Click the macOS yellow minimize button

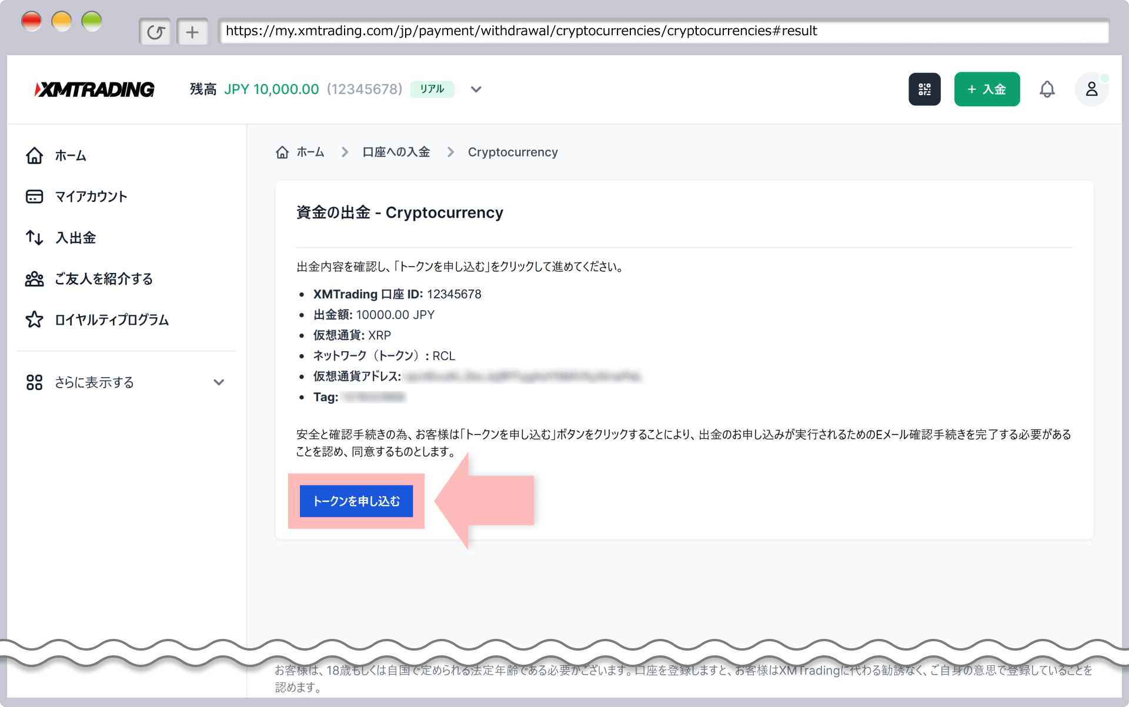point(62,21)
